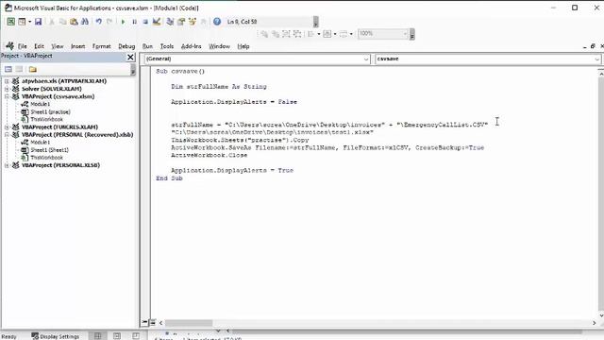Open the Insert menu

(x=77, y=46)
